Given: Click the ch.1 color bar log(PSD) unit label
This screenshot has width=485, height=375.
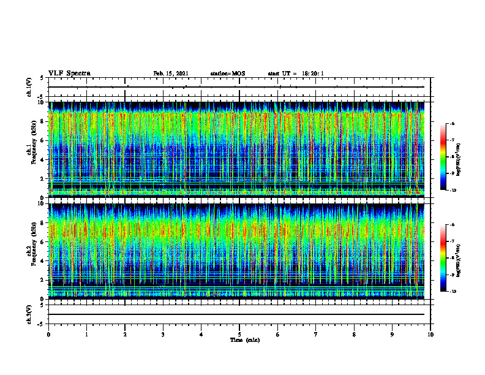Looking at the screenshot, I should point(460,159).
